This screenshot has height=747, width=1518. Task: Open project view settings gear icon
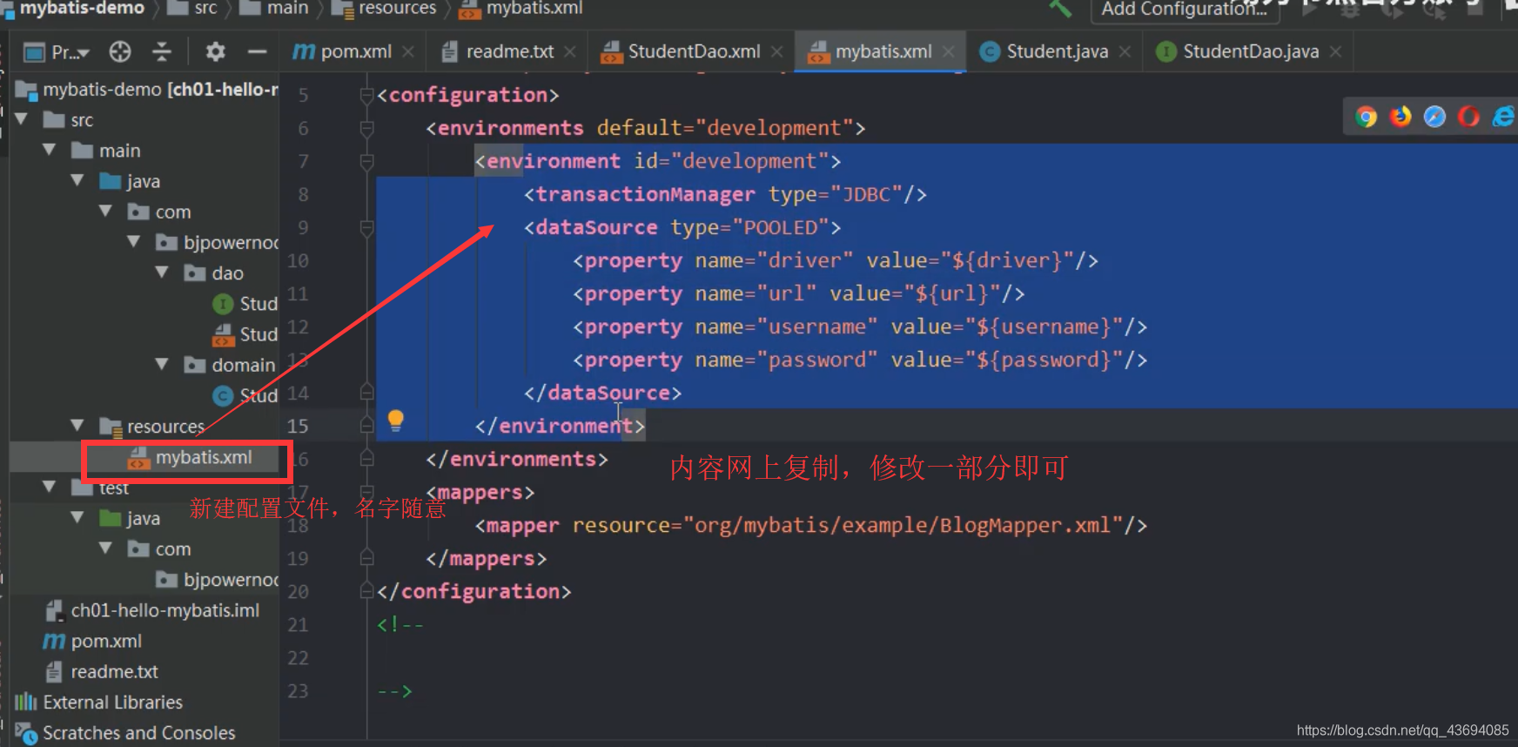(x=215, y=52)
